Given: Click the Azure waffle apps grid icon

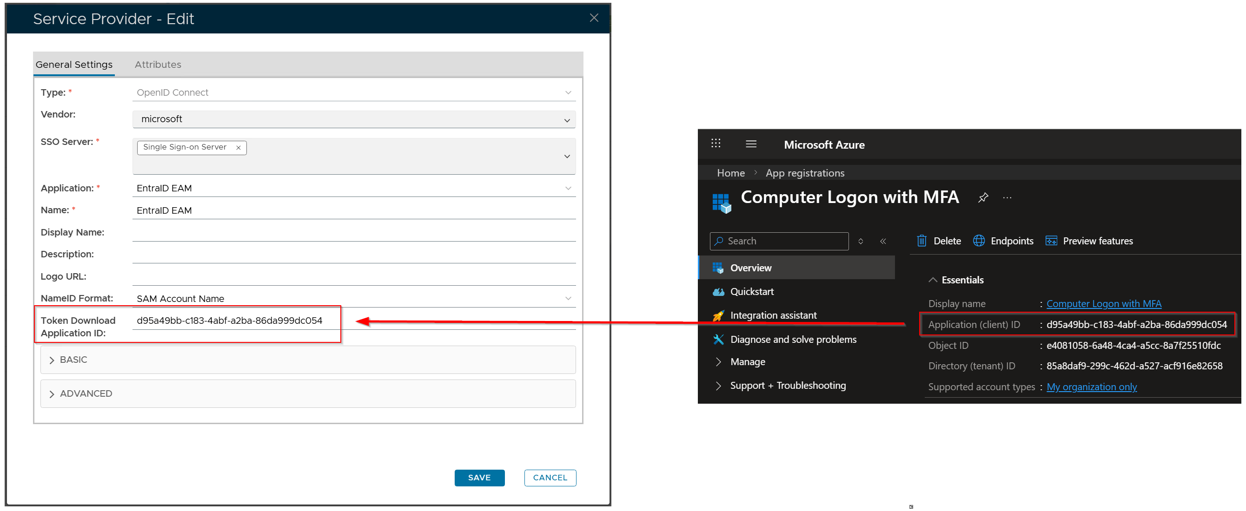Looking at the screenshot, I should [716, 144].
